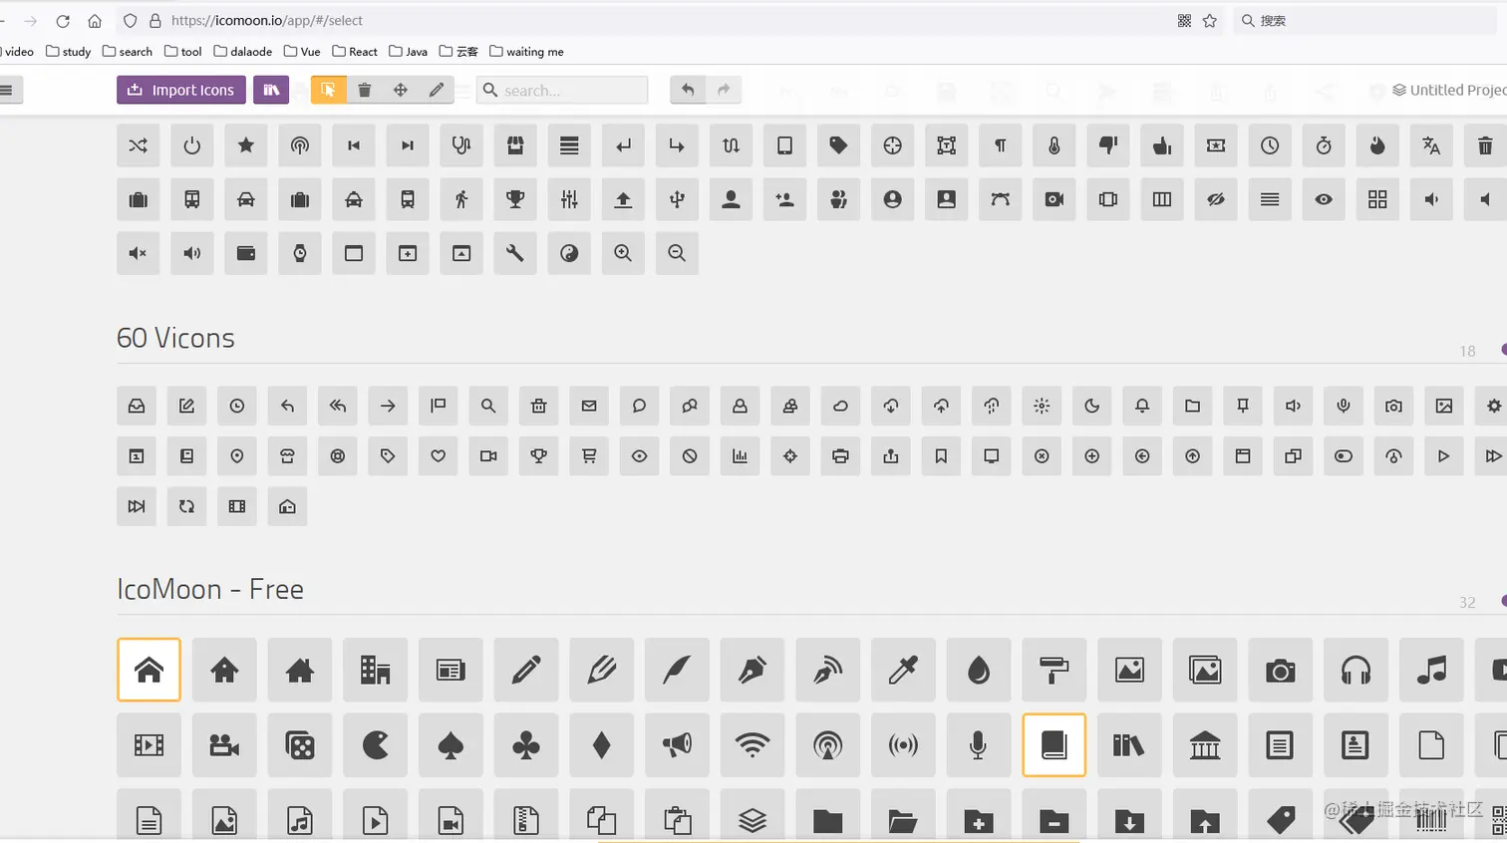Select the translate icon
Viewport: 1507px width, 843px height.
(1430, 145)
